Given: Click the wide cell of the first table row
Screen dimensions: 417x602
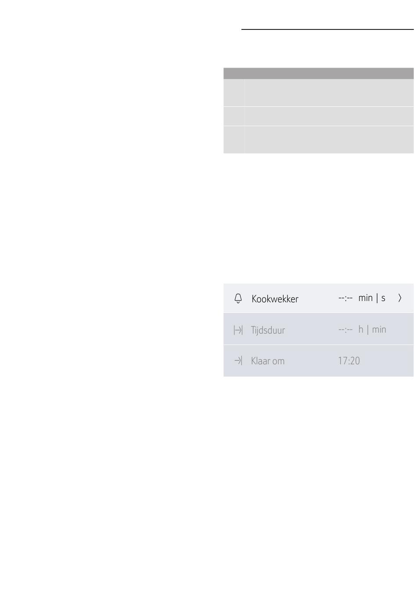Looking at the screenshot, I should tap(329, 93).
